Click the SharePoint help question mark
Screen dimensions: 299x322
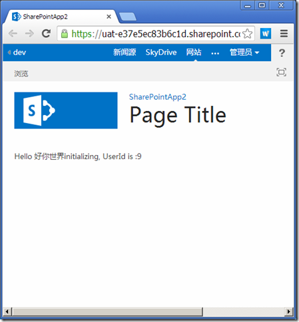click(x=282, y=53)
